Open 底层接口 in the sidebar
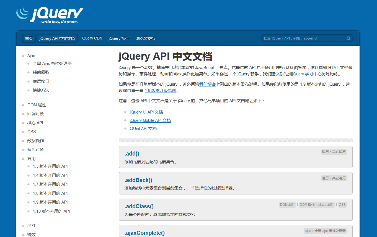The width and height of the screenshot is (377, 237). point(41,81)
